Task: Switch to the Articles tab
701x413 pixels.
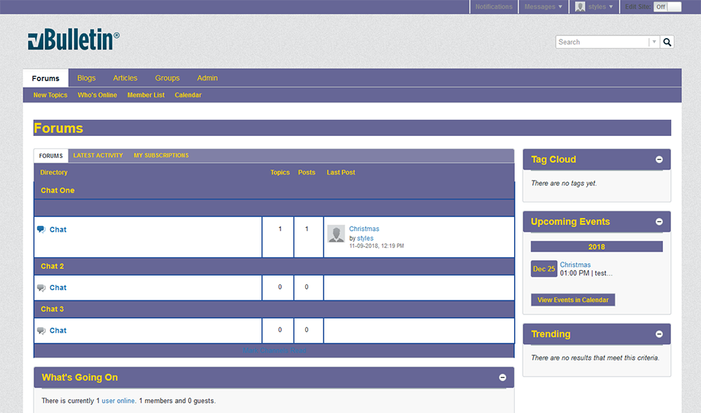Action: point(125,78)
